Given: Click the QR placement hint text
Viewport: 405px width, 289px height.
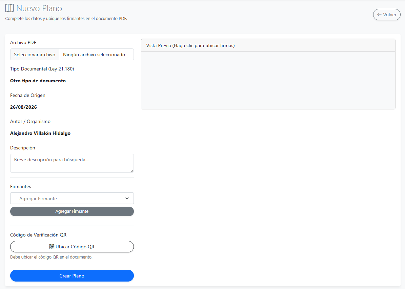Looking at the screenshot, I should 51,257.
